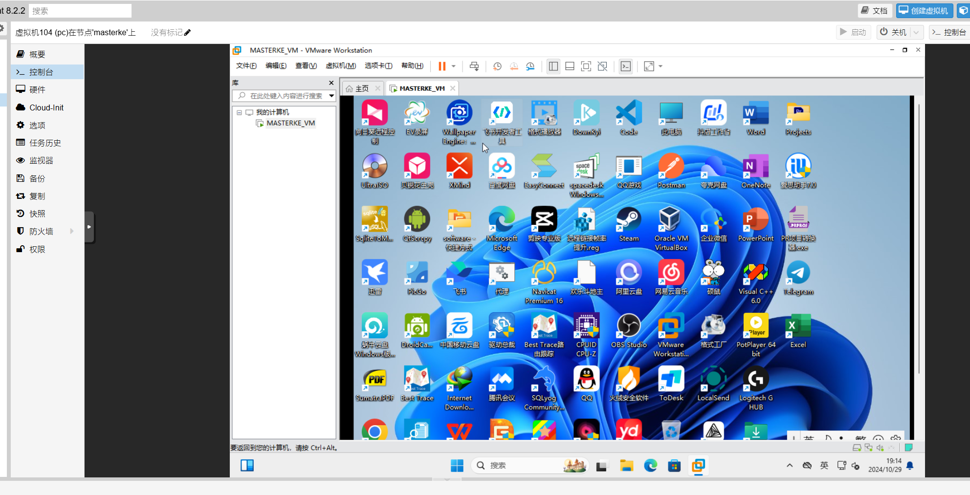The width and height of the screenshot is (970, 495).
Task: Click the VMware send Ctrl+Alt+Del toolbar icon
Action: (474, 66)
